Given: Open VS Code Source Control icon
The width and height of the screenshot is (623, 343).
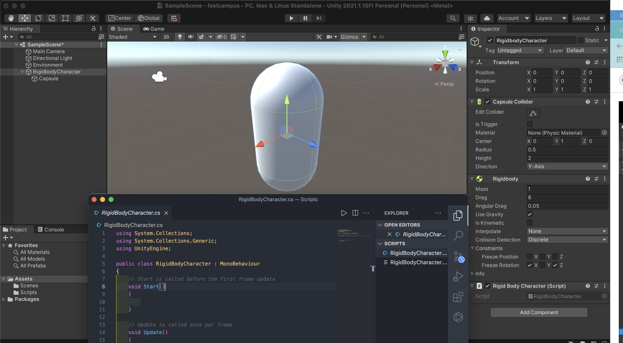Looking at the screenshot, I should click(x=458, y=256).
